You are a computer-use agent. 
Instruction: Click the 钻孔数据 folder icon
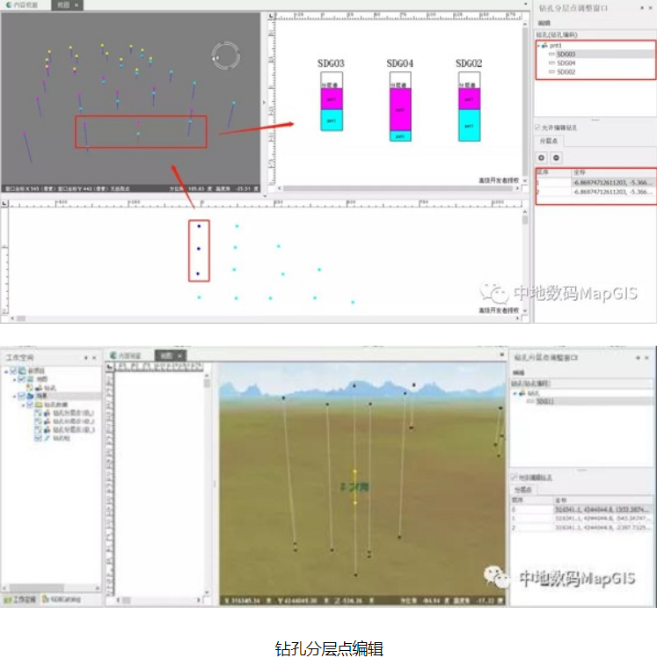click(39, 405)
